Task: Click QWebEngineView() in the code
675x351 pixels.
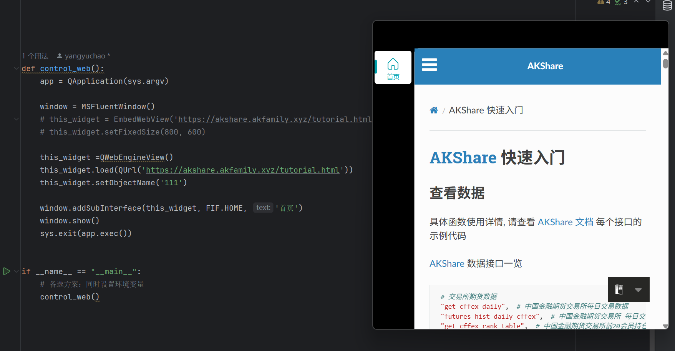Action: (136, 157)
